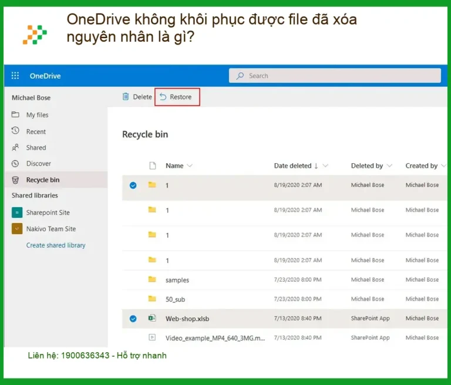The height and width of the screenshot is (385, 451).
Task: Click the file type column header icon
Action: (x=153, y=166)
